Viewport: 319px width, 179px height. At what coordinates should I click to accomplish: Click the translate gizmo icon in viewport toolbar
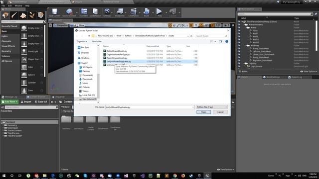click(x=170, y=25)
